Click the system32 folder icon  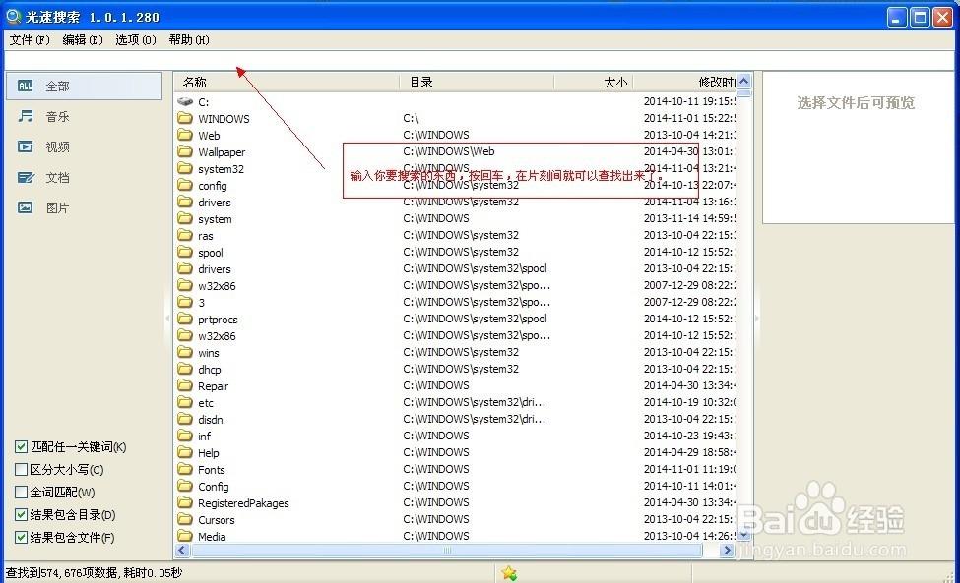click(185, 168)
